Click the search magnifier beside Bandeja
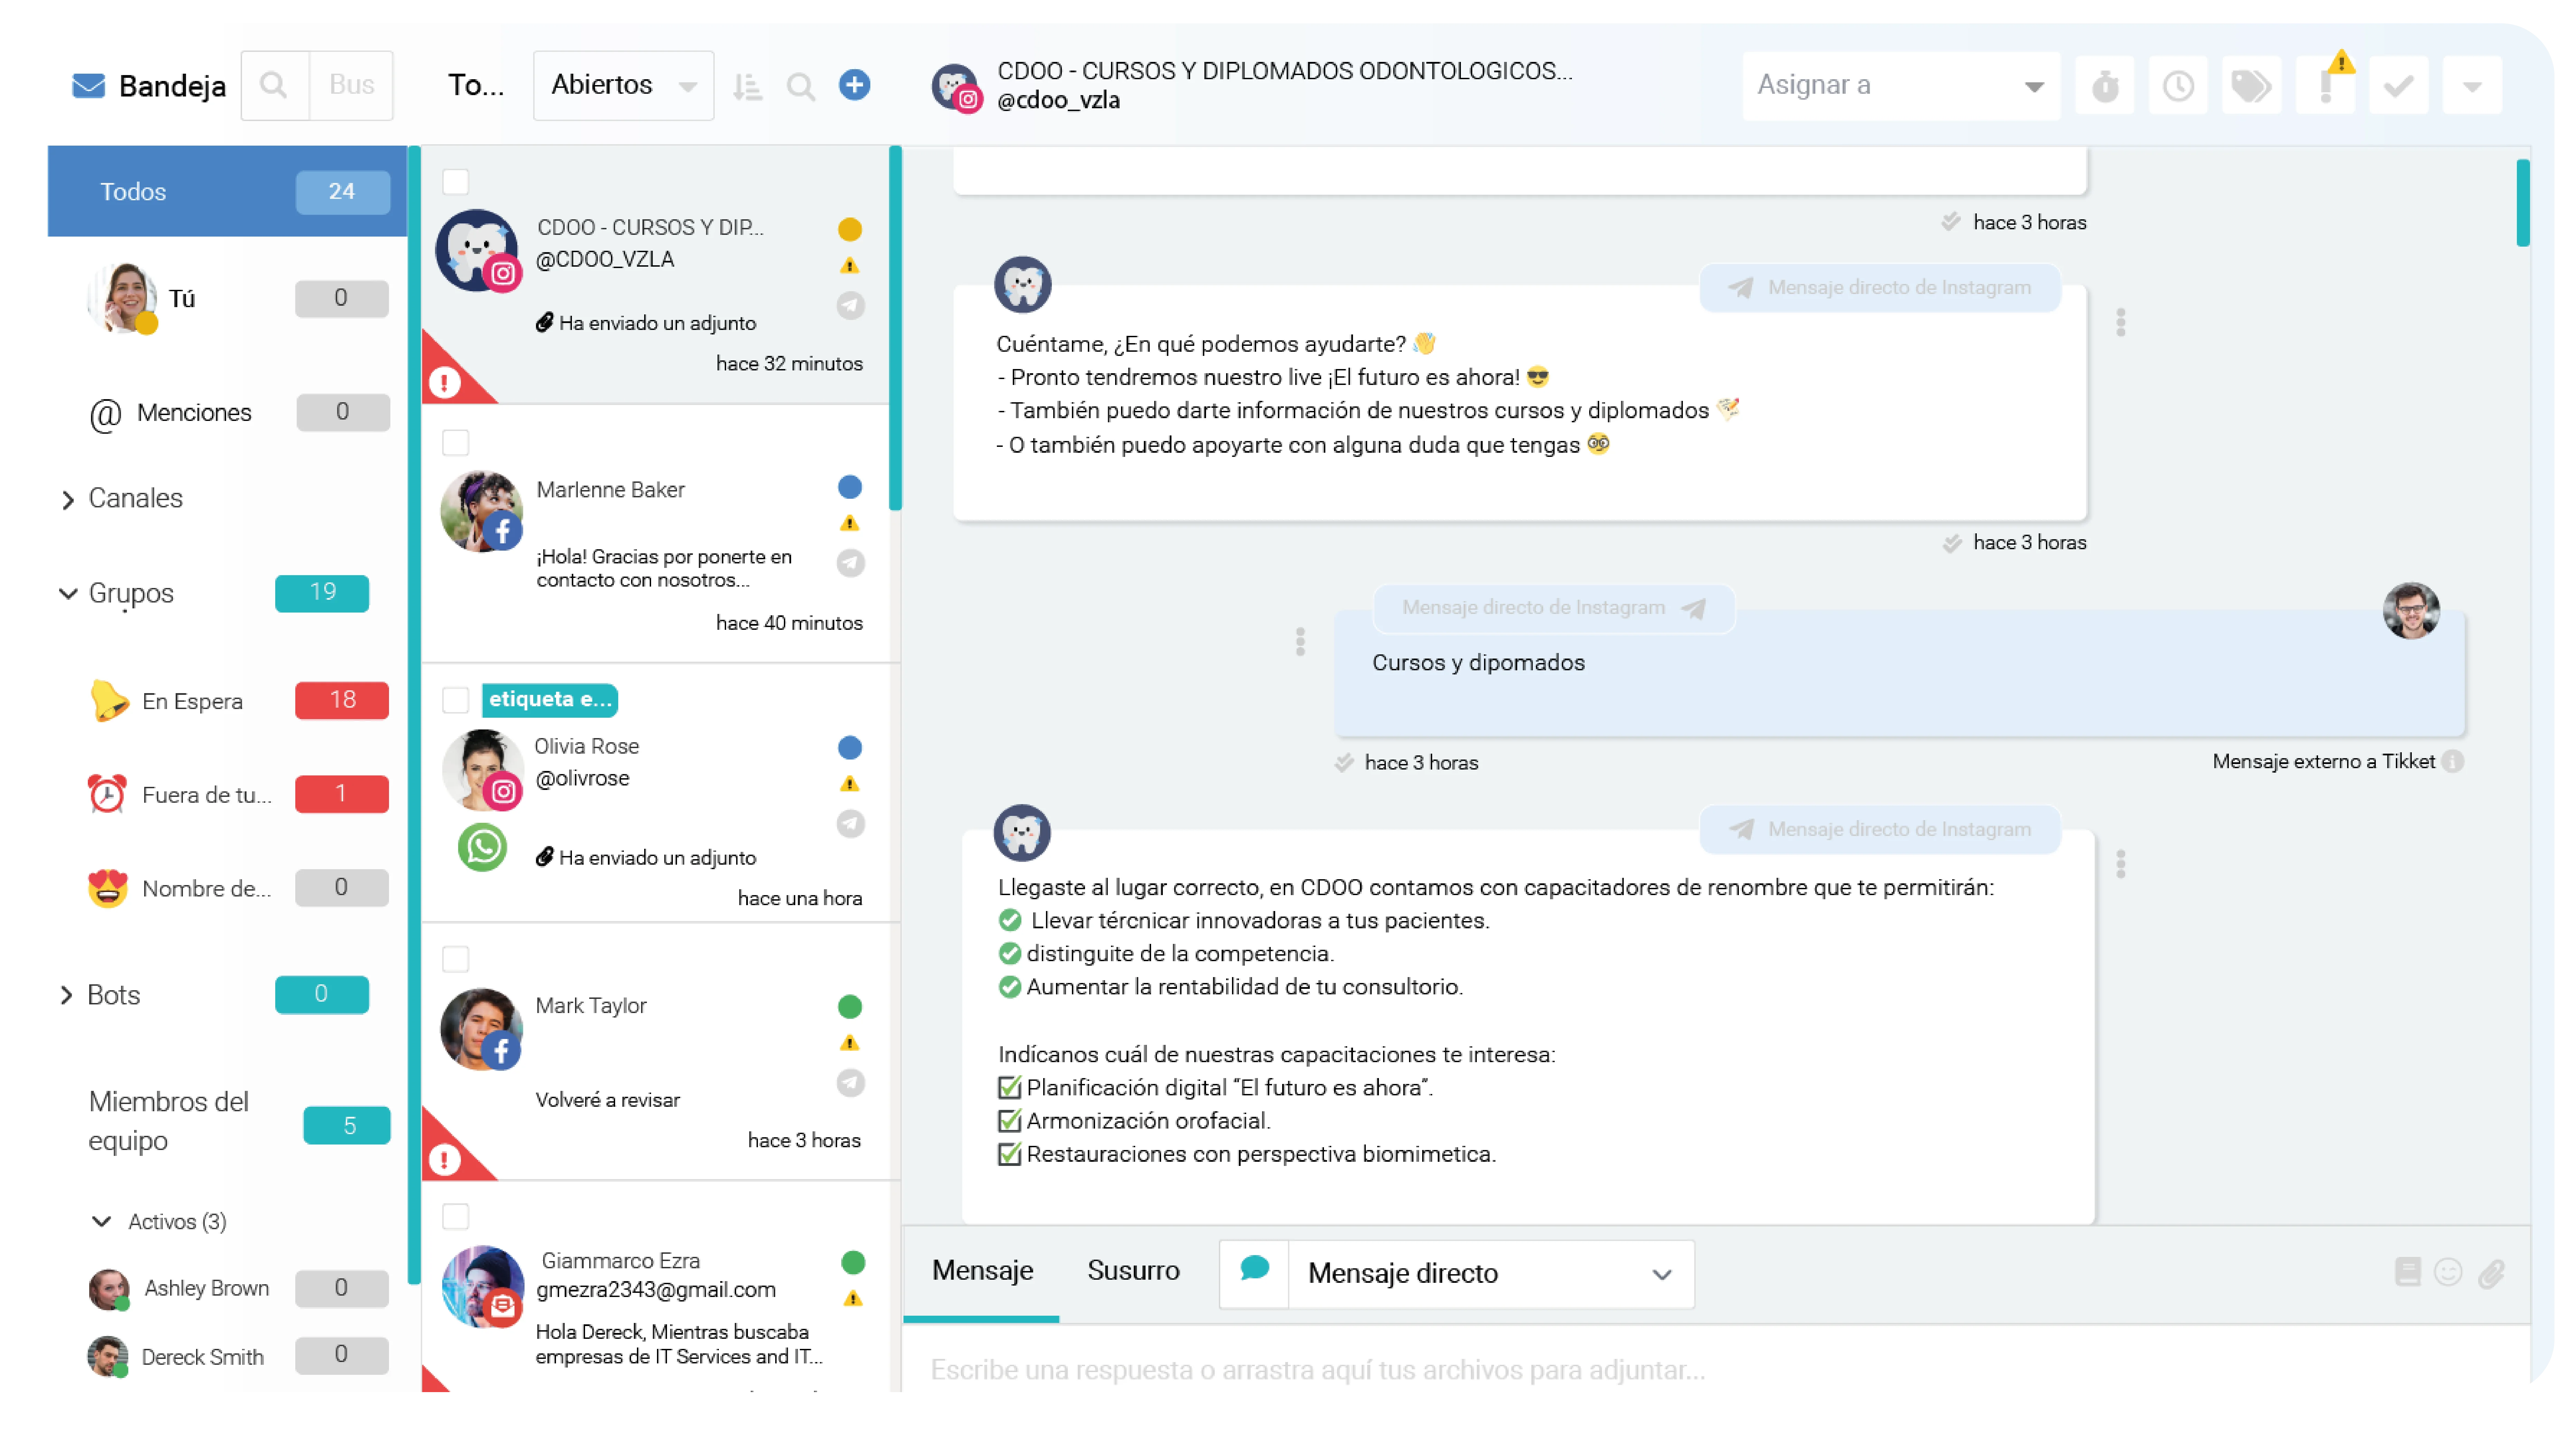This screenshot has height=1435, width=2576. click(274, 86)
